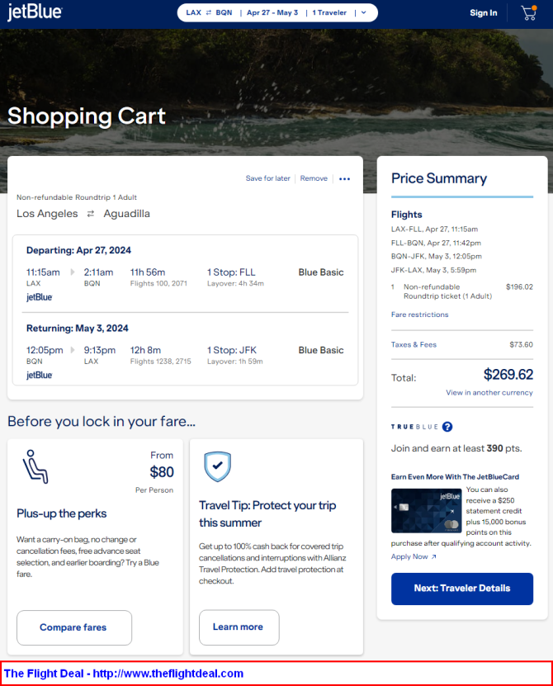
Task: Open the three-dots more options menu
Action: pyautogui.click(x=344, y=179)
